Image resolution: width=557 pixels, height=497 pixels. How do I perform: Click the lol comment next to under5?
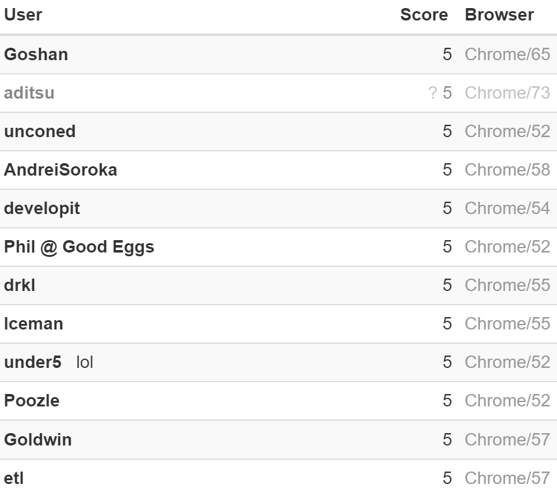(x=84, y=362)
